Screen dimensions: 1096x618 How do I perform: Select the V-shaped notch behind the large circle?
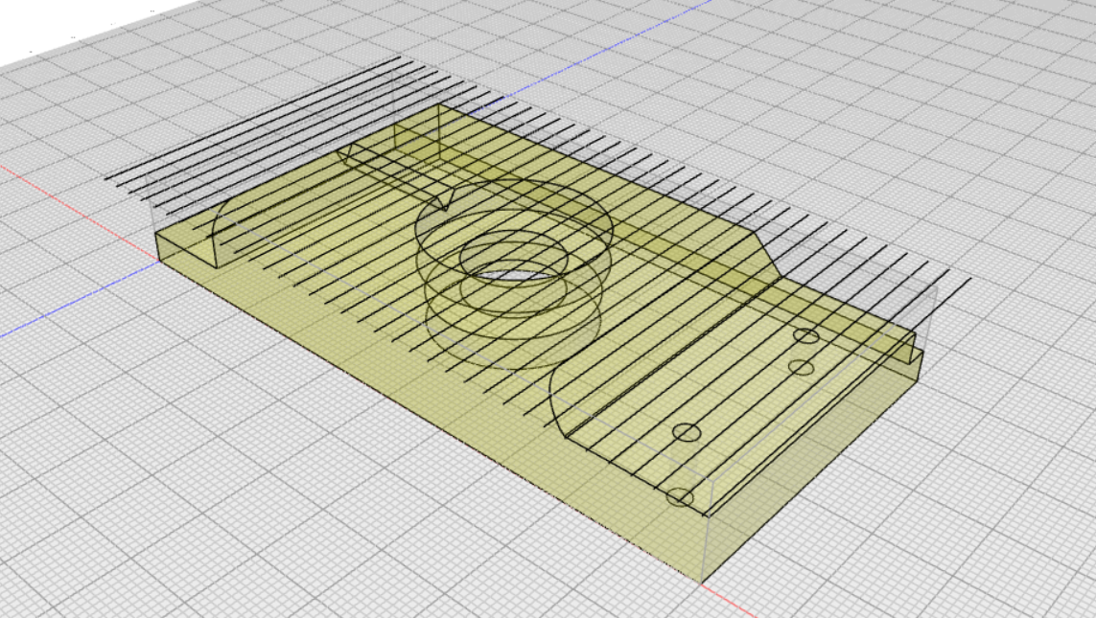(x=444, y=199)
